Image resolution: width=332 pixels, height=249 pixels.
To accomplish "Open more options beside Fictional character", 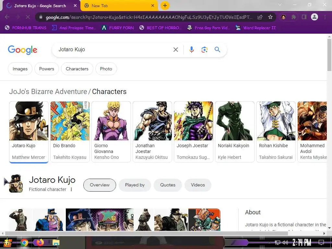I will [71, 189].
